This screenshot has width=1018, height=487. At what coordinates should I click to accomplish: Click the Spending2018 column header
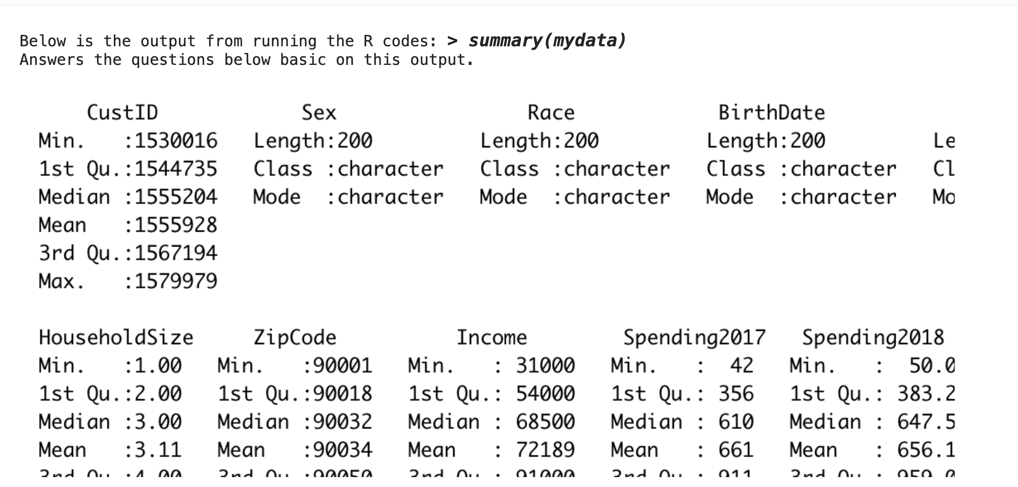(x=873, y=337)
